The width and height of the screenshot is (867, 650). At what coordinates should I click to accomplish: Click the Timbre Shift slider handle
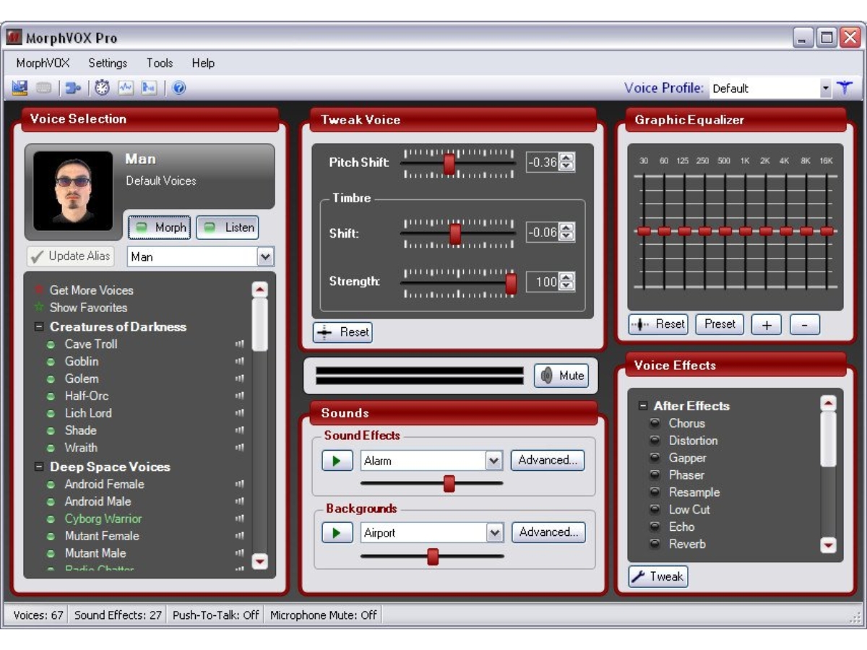point(455,234)
